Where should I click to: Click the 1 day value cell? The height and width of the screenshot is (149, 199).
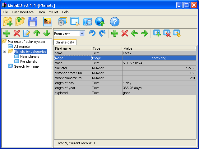tap(159, 83)
